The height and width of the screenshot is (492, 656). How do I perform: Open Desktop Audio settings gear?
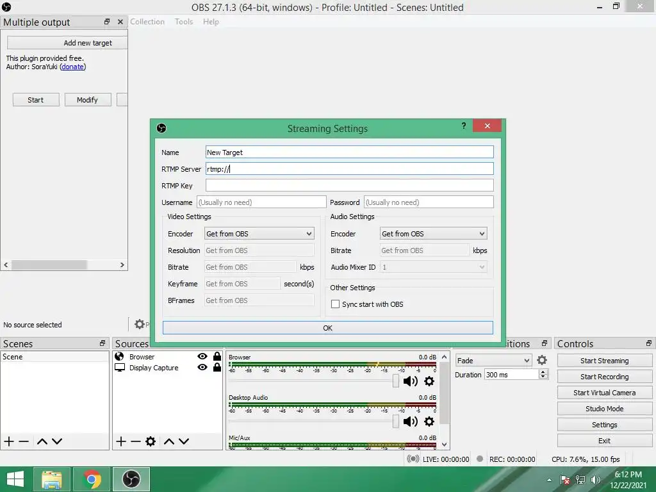[x=429, y=422]
